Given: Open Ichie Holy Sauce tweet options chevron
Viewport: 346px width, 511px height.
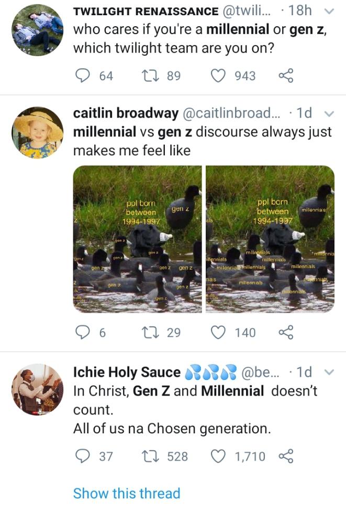Looking at the screenshot, I should [329, 372].
